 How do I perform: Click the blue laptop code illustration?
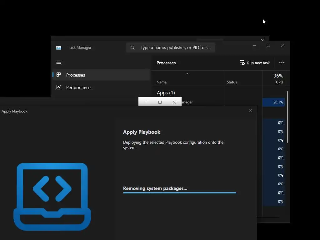[52, 197]
